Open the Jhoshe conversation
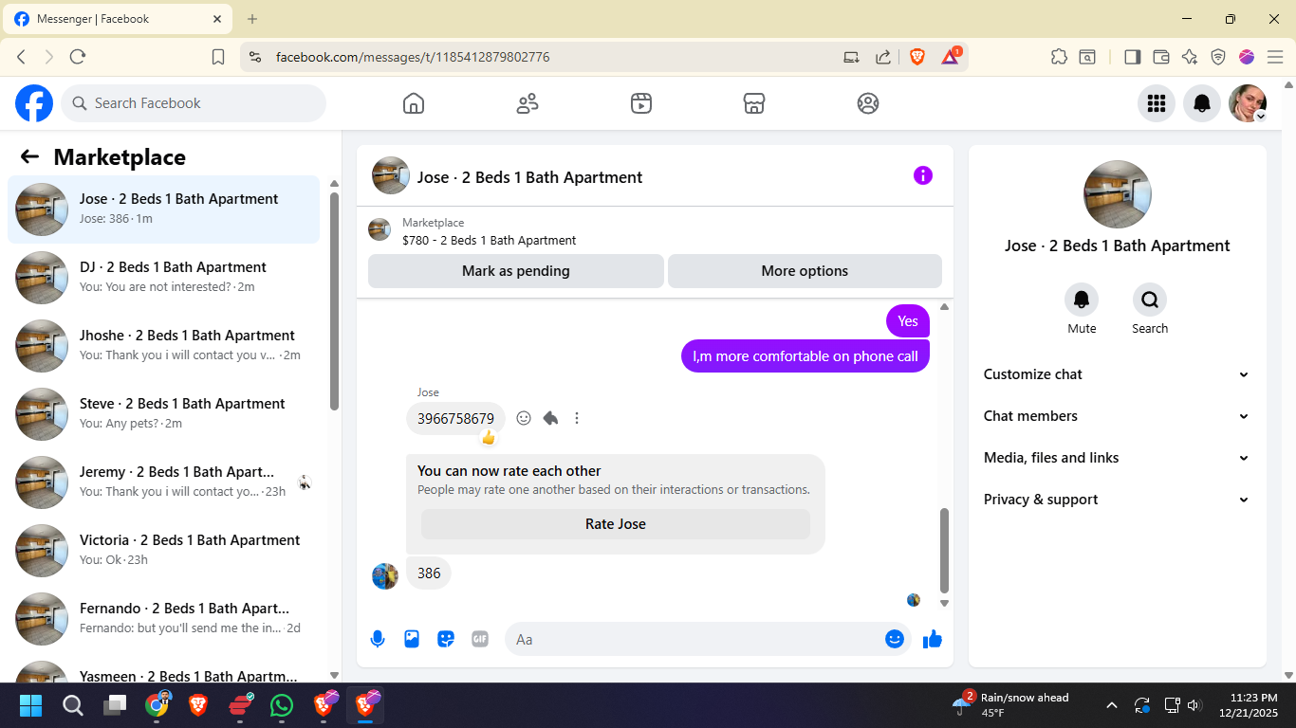Screen dimensions: 1296x728 pyautogui.click(x=164, y=346)
